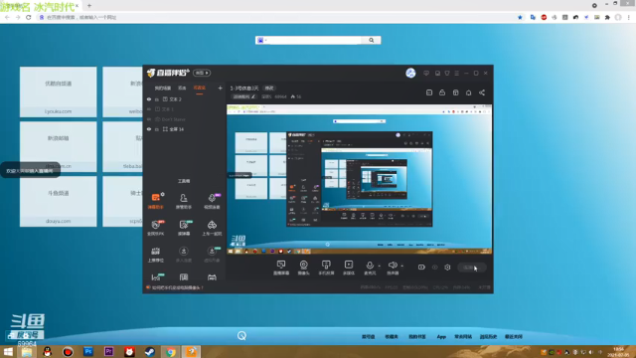The height and width of the screenshot is (358, 636).
Task: Open the bell notification icon above preview
Action: [x=468, y=92]
